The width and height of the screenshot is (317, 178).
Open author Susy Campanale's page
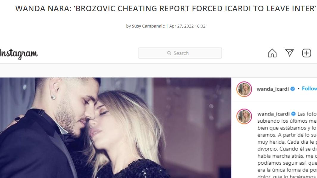[148, 26]
